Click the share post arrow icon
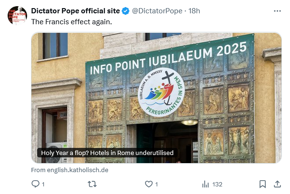Image resolution: width=290 pixels, height=194 pixels. pyautogui.click(x=277, y=184)
